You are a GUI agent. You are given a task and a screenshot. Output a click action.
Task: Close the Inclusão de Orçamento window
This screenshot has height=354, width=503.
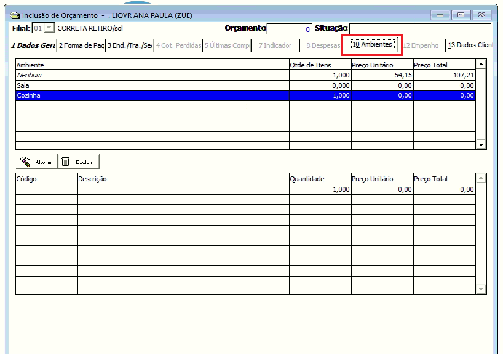481,15
